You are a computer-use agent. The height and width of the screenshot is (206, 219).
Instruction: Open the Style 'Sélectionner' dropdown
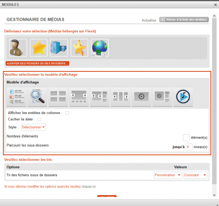[x=33, y=127]
